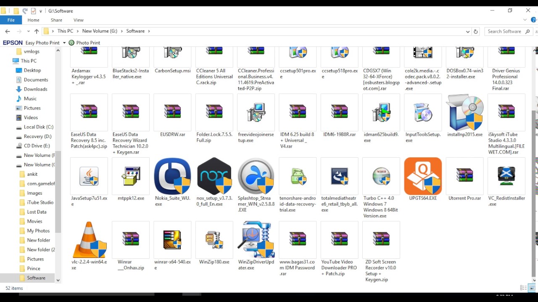The image size is (538, 302).
Task: Select YouTube Video Downloader PRO zip
Action: (339, 239)
